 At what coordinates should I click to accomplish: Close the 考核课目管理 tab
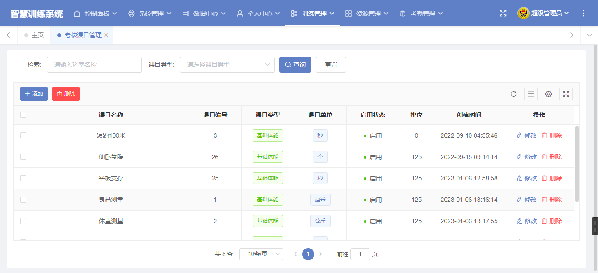106,35
